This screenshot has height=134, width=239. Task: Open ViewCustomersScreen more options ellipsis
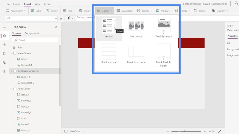(55, 71)
